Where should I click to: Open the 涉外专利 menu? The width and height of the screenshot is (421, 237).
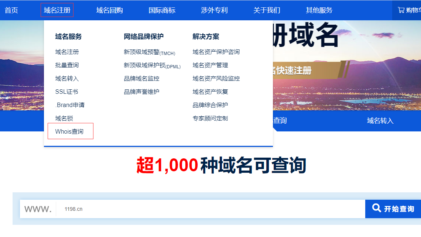click(x=213, y=10)
